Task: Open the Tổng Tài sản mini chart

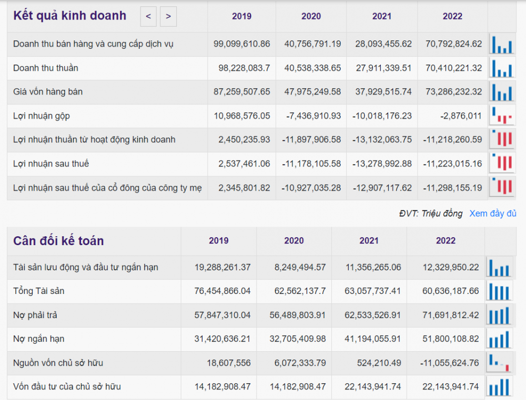Action: pyautogui.click(x=499, y=291)
